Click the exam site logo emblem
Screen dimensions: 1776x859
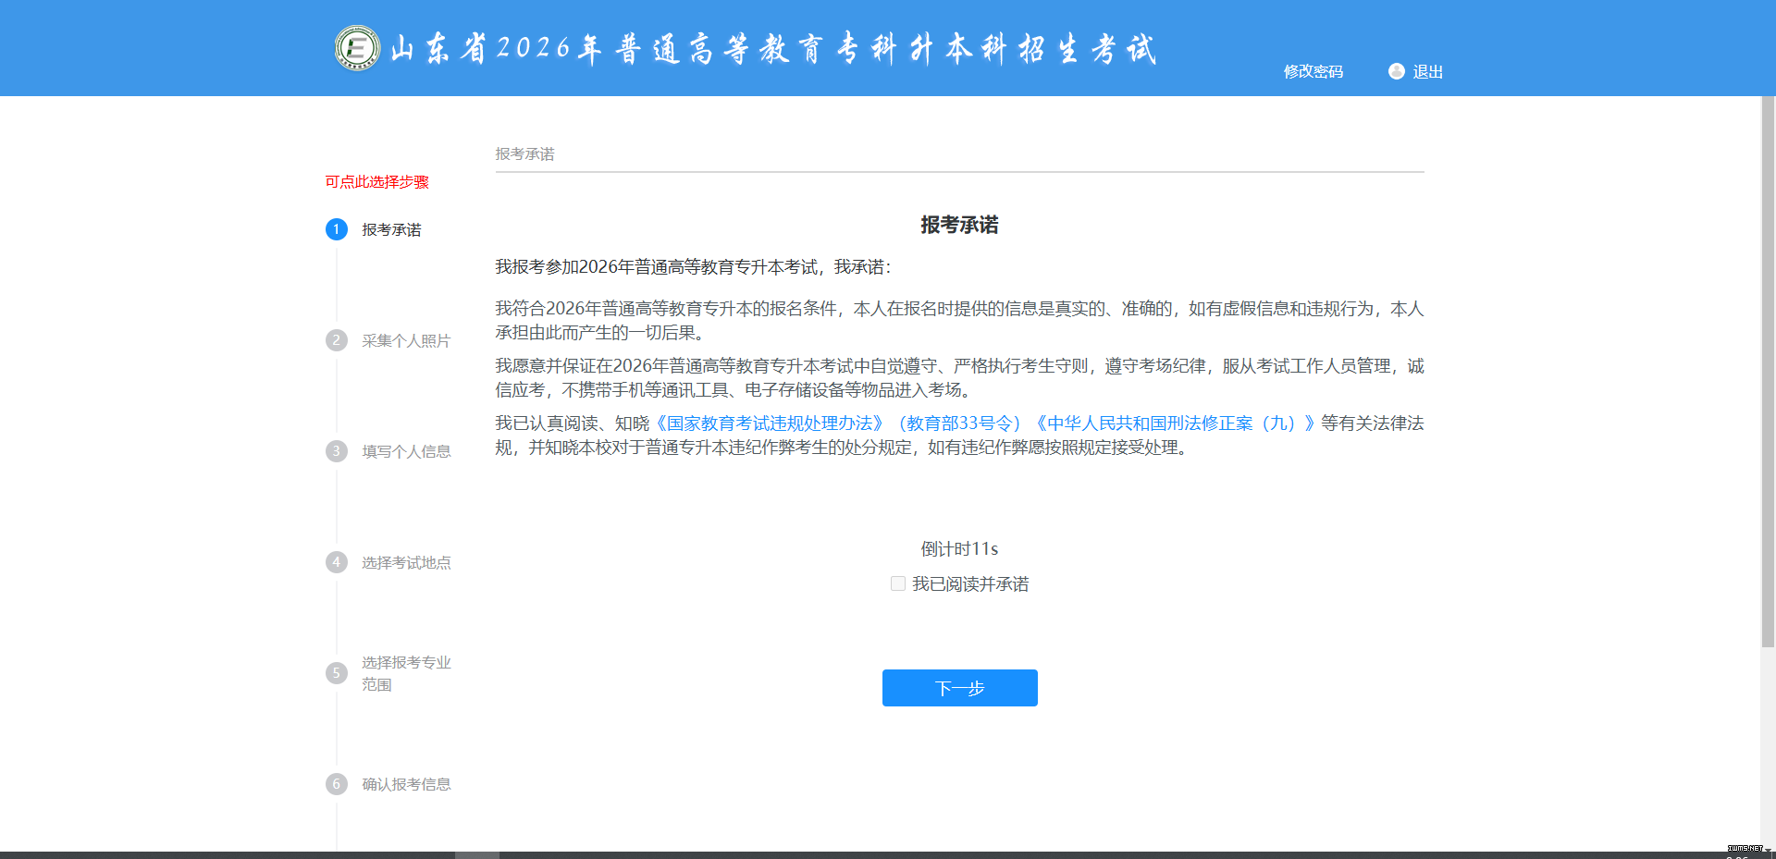[357, 48]
